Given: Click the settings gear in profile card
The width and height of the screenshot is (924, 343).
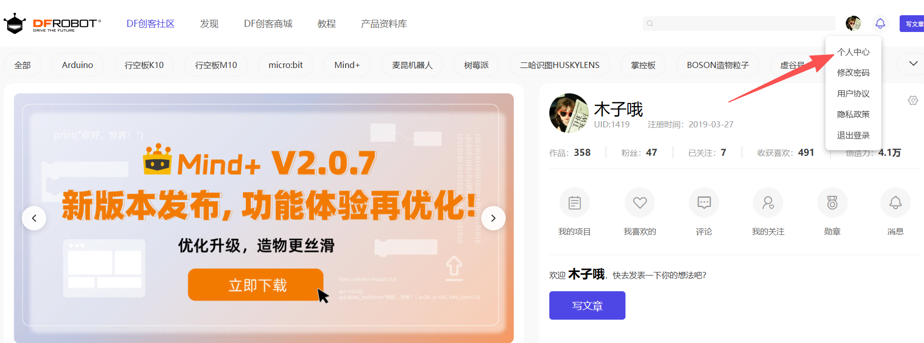Looking at the screenshot, I should coord(913,100).
